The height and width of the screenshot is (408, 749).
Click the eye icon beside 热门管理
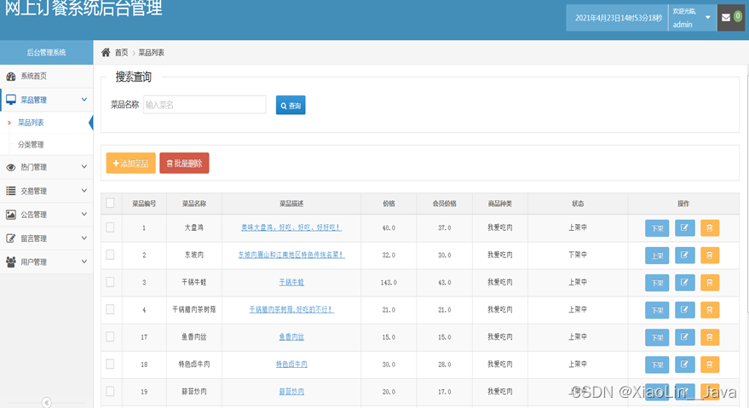(10, 167)
